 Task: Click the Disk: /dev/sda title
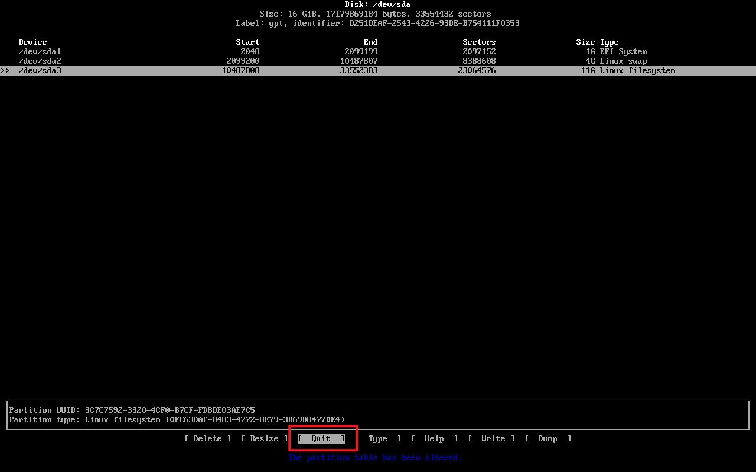point(377,4)
